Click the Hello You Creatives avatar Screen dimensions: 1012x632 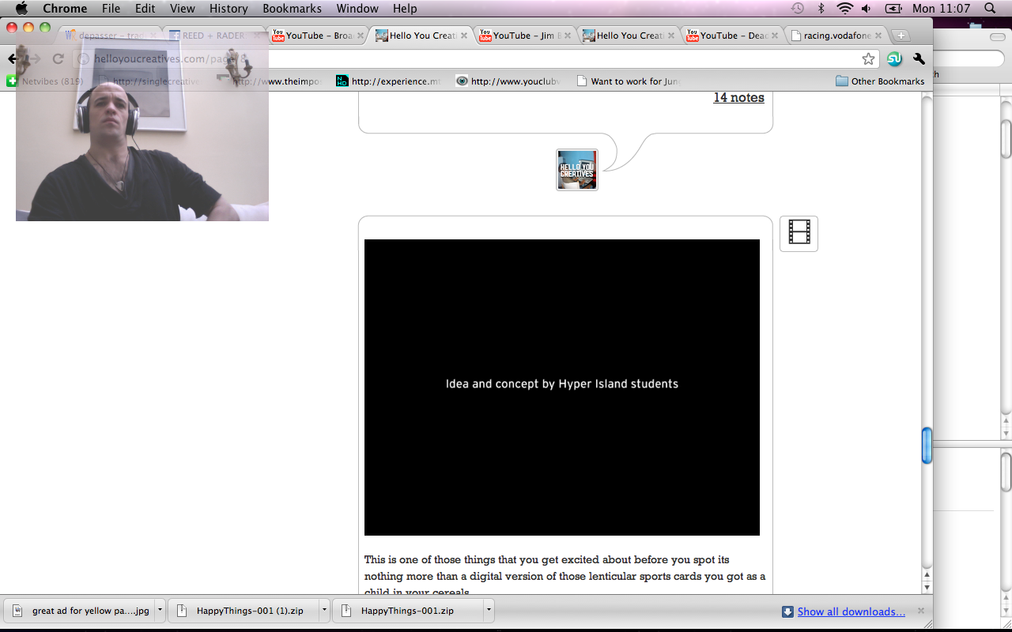pos(577,170)
